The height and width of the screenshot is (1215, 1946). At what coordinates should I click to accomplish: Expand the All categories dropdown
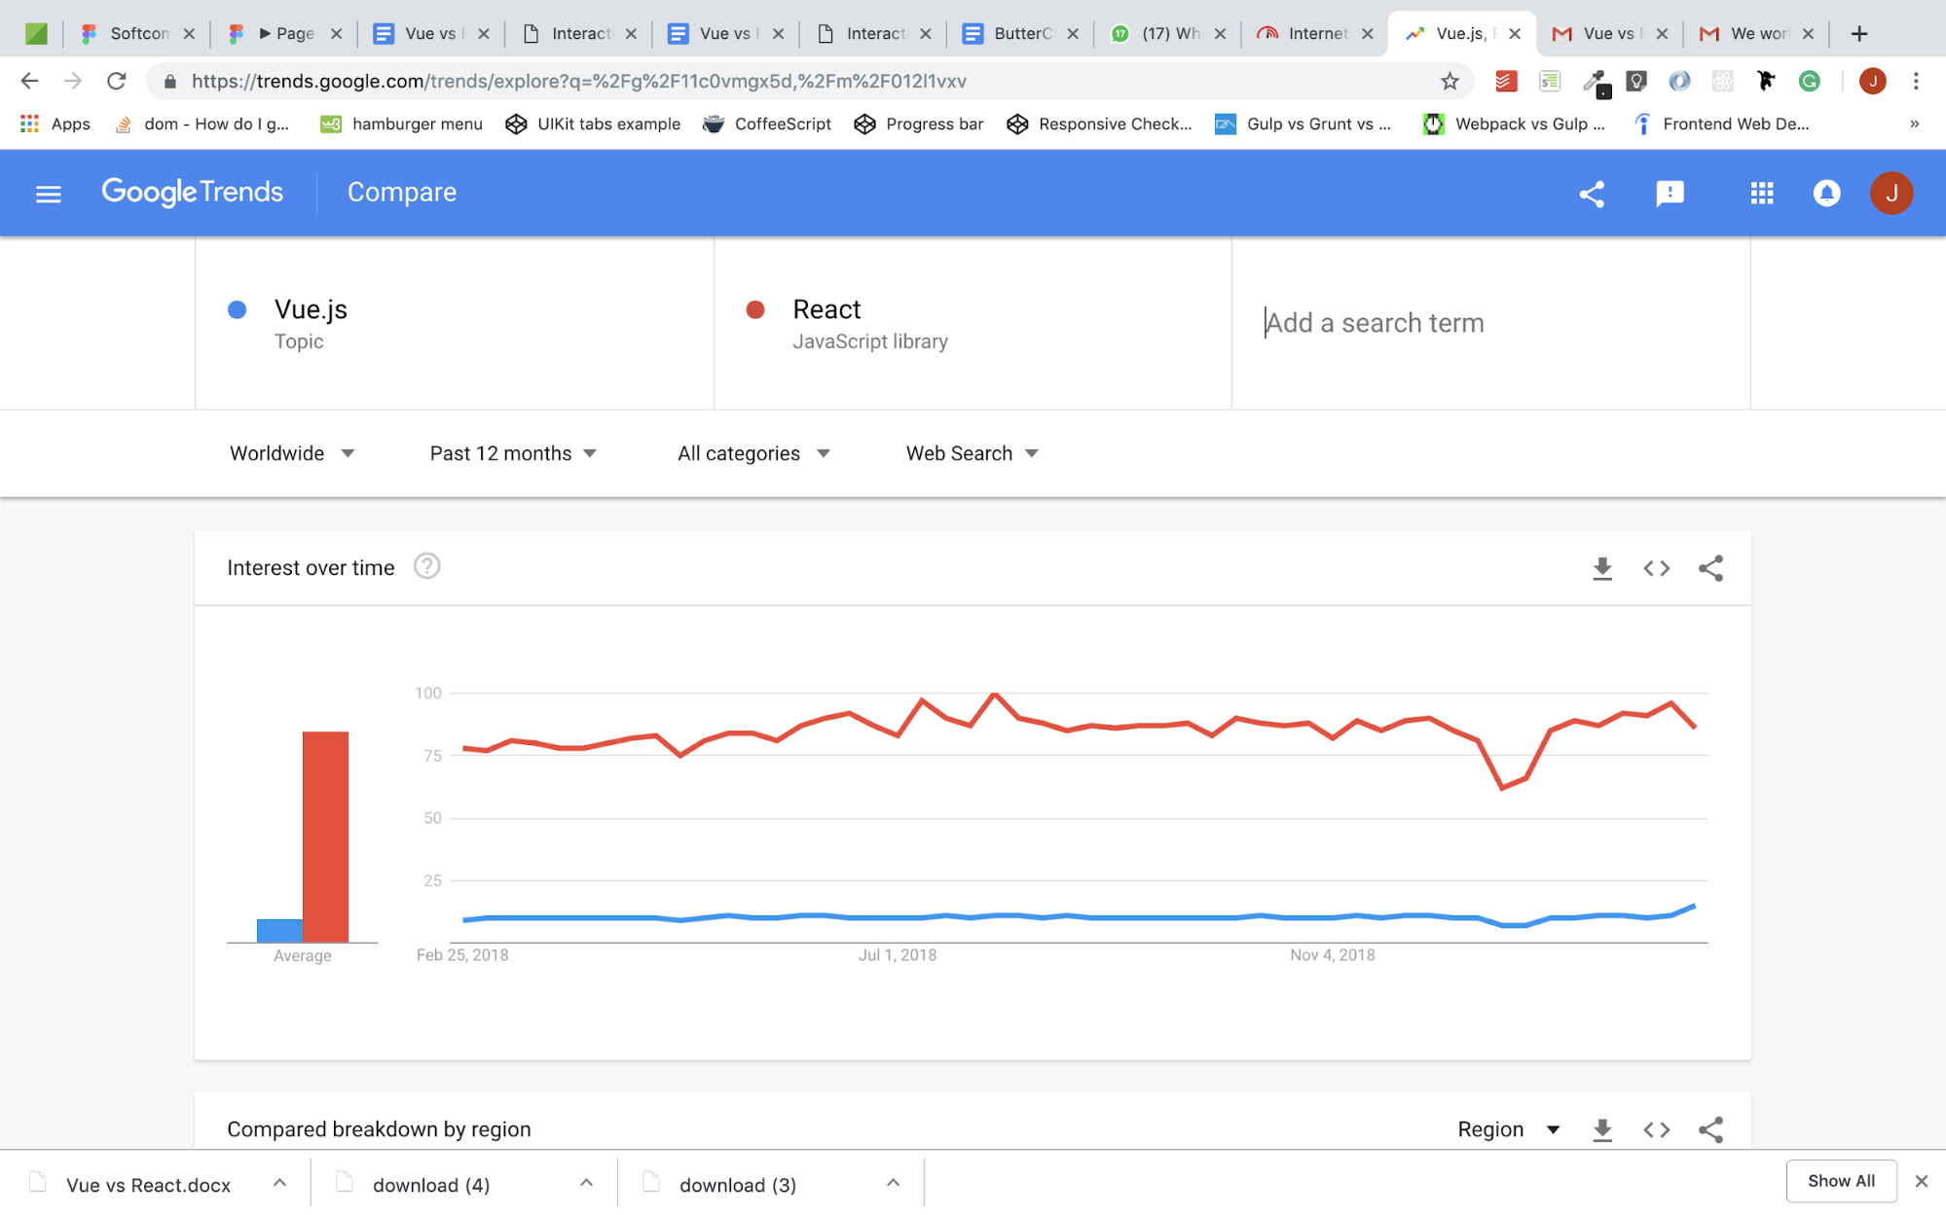pyautogui.click(x=753, y=453)
